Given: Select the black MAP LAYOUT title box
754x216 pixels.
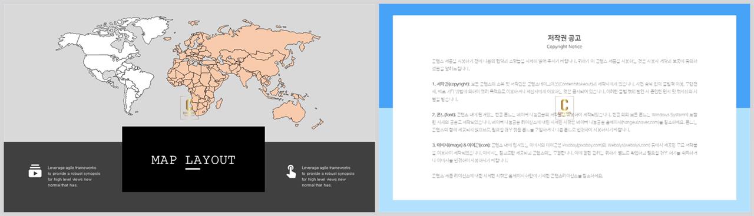Looking at the screenshot, I should click(193, 159).
